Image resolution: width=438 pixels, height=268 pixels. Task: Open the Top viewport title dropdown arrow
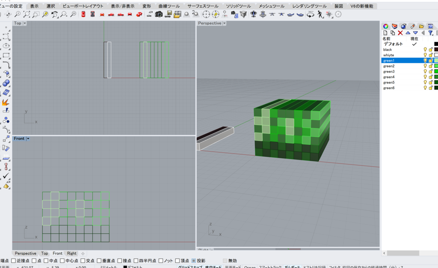[x=24, y=23]
